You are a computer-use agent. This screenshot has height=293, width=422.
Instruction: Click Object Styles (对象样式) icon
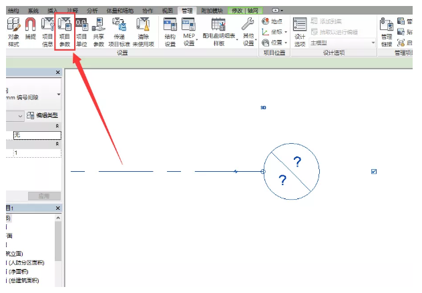13,31
